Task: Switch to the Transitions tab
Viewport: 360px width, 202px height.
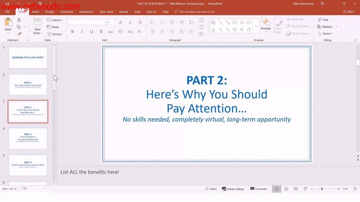Action: point(67,12)
